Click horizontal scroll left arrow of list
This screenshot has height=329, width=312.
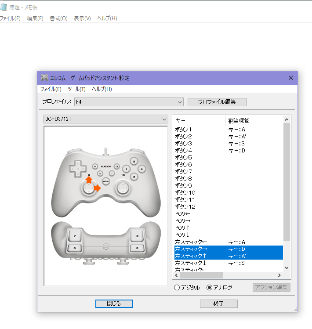[176, 275]
